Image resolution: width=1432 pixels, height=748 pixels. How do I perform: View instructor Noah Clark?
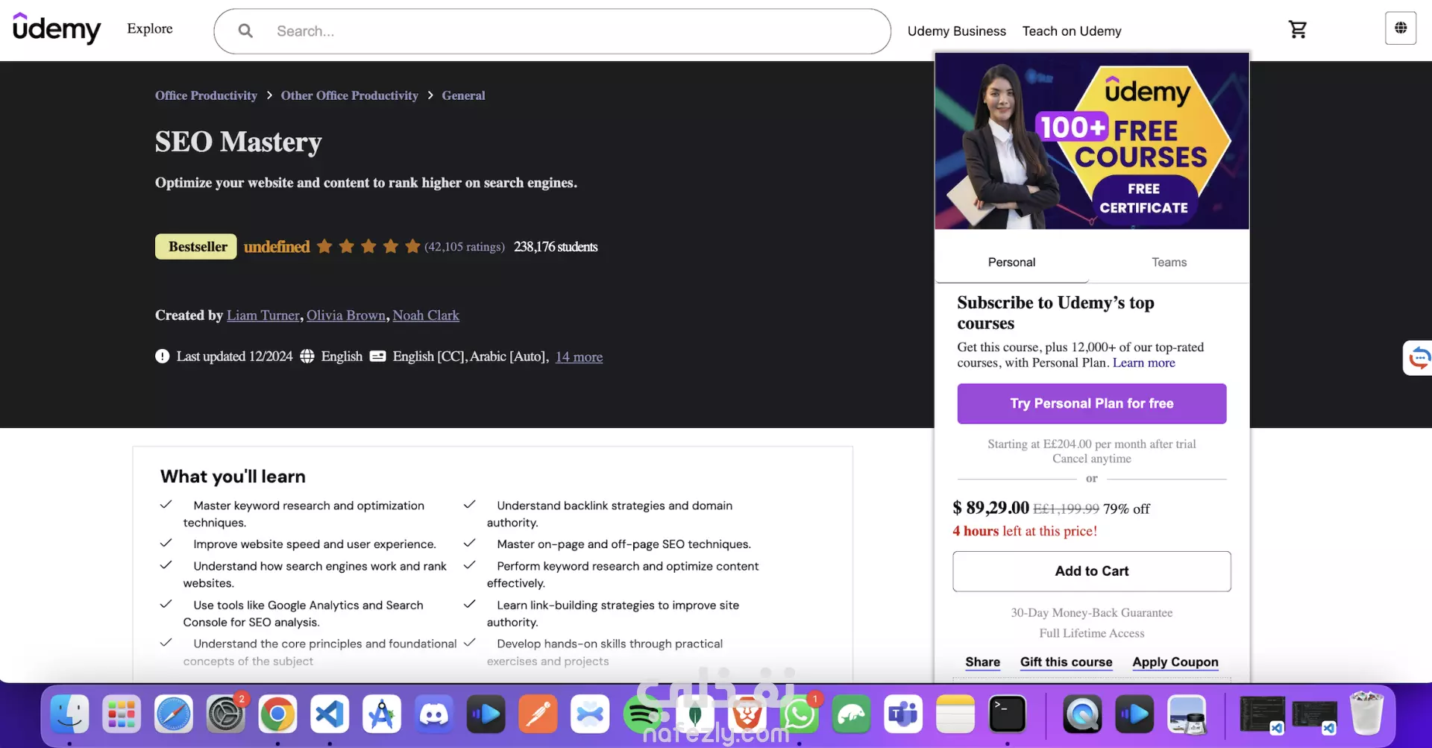coord(426,315)
